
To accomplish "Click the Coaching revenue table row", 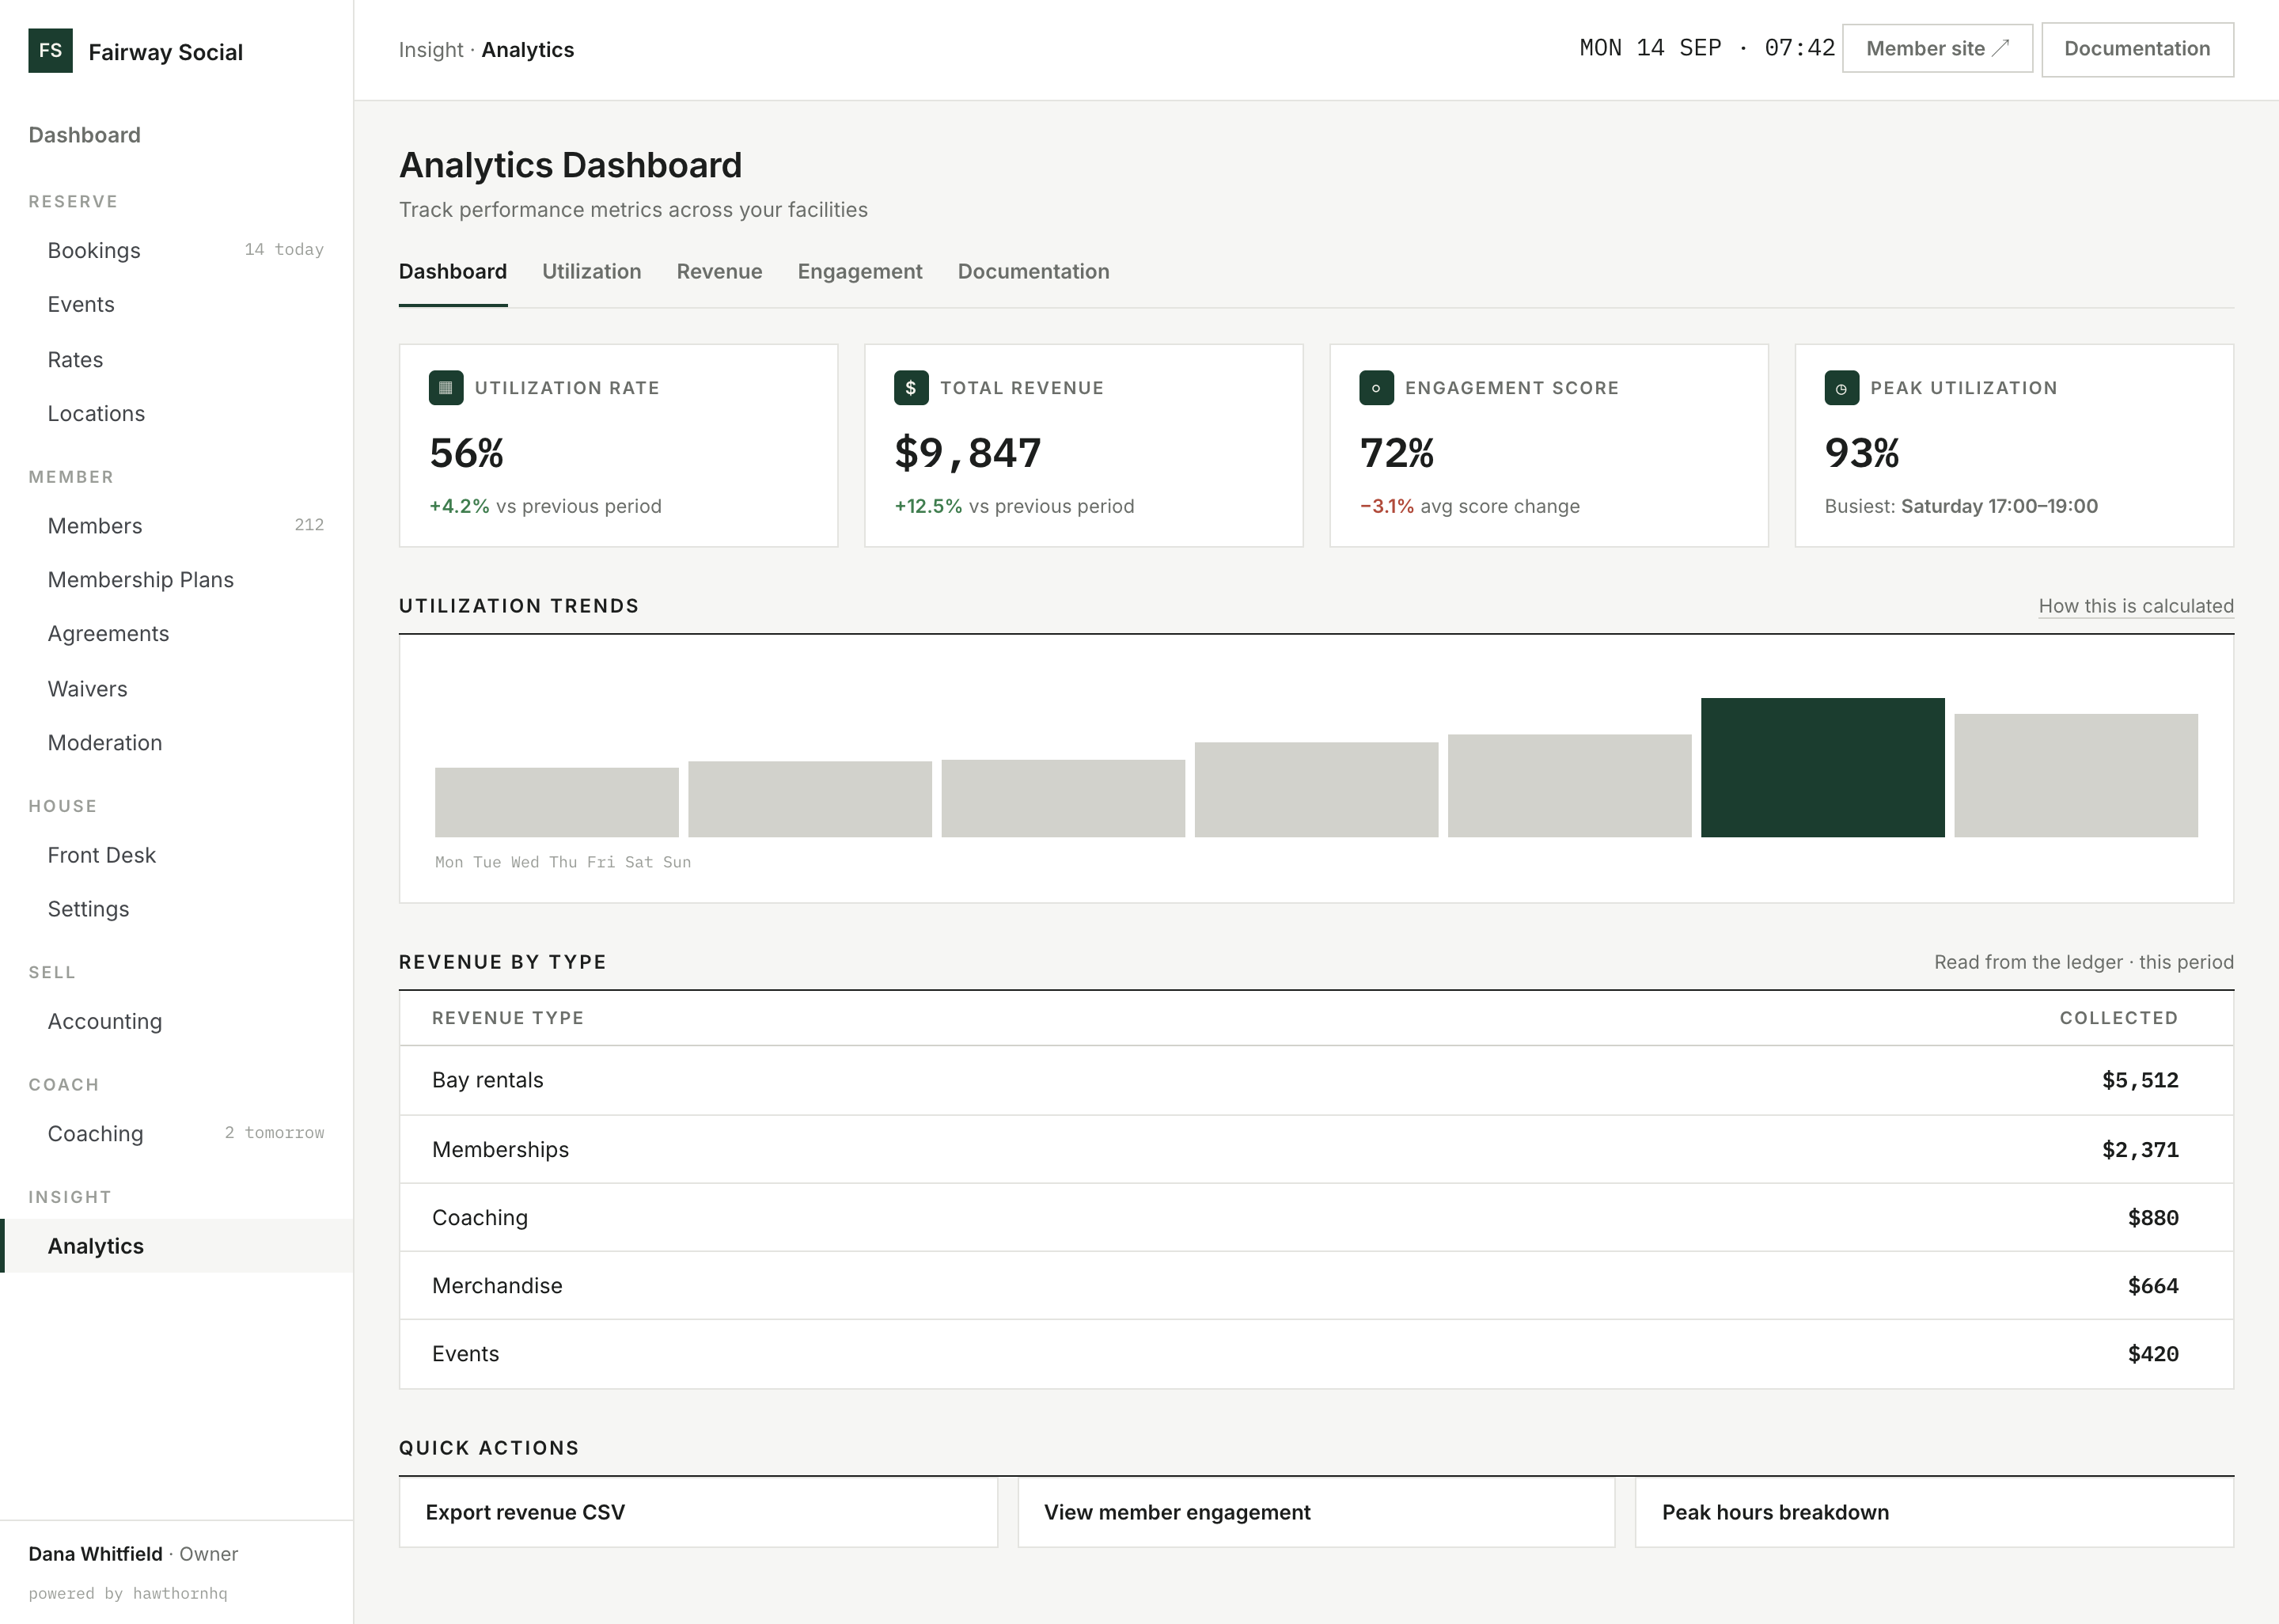I will pyautogui.click(x=1315, y=1217).
